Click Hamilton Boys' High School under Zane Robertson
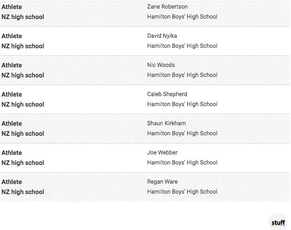 (x=182, y=17)
